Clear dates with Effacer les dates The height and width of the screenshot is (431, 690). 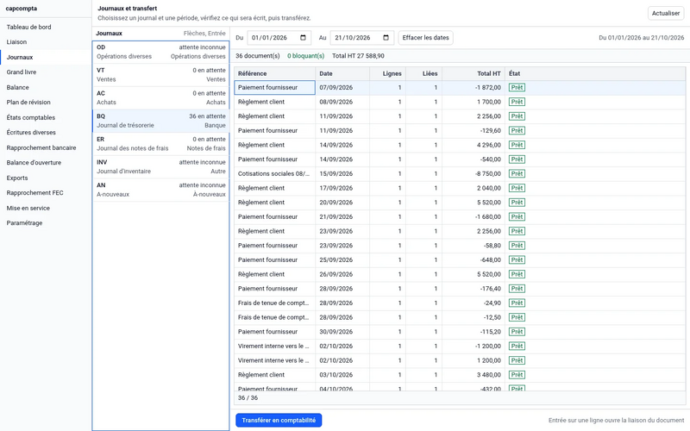[x=425, y=38]
